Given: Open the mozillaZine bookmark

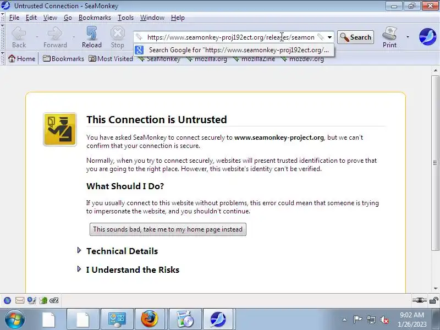Looking at the screenshot, I should [x=254, y=59].
